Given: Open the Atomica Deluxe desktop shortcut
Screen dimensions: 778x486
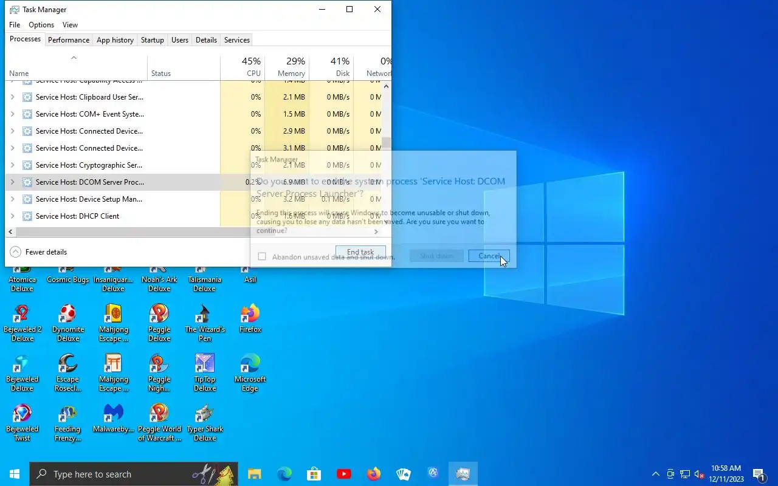Looking at the screenshot, I should click(x=22, y=279).
